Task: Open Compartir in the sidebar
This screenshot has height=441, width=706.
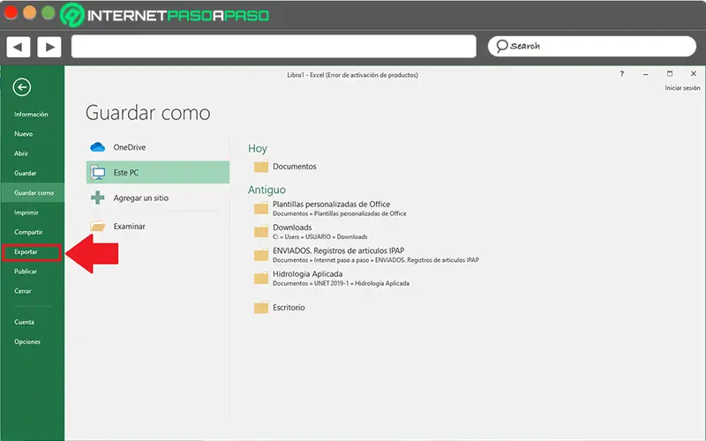Action: [x=28, y=232]
